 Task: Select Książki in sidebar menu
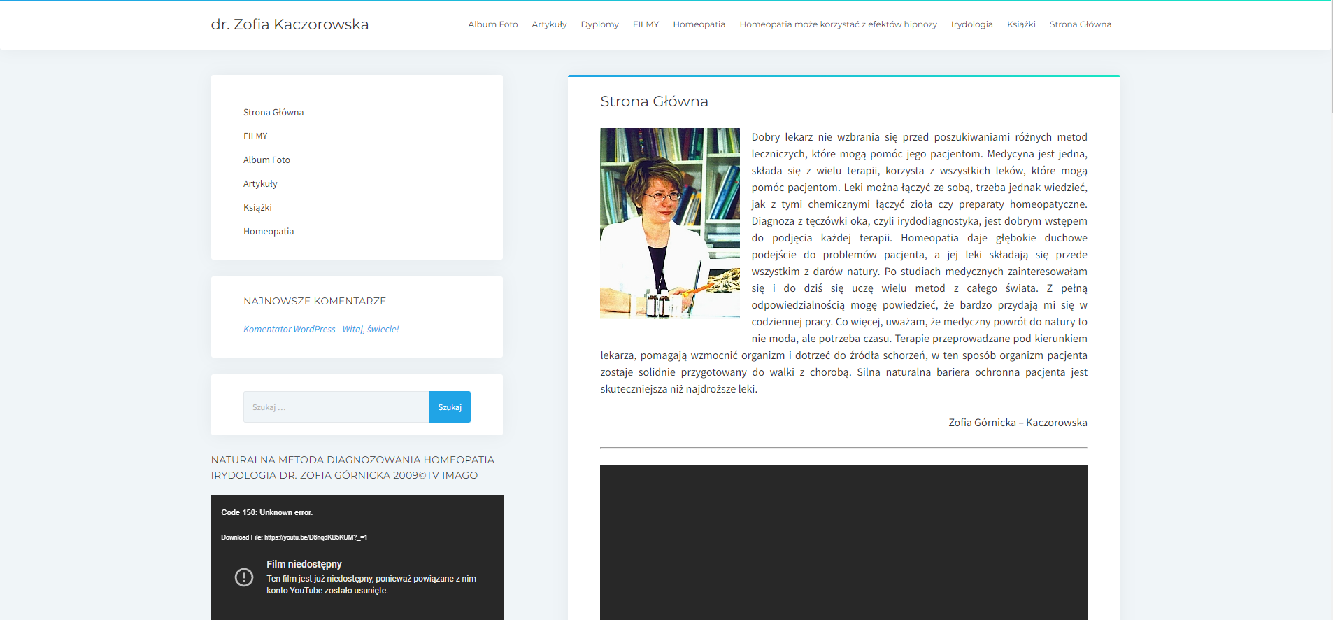257,208
